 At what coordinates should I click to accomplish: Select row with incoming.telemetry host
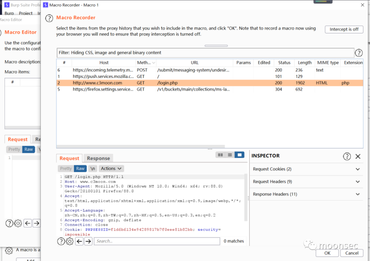209,70
